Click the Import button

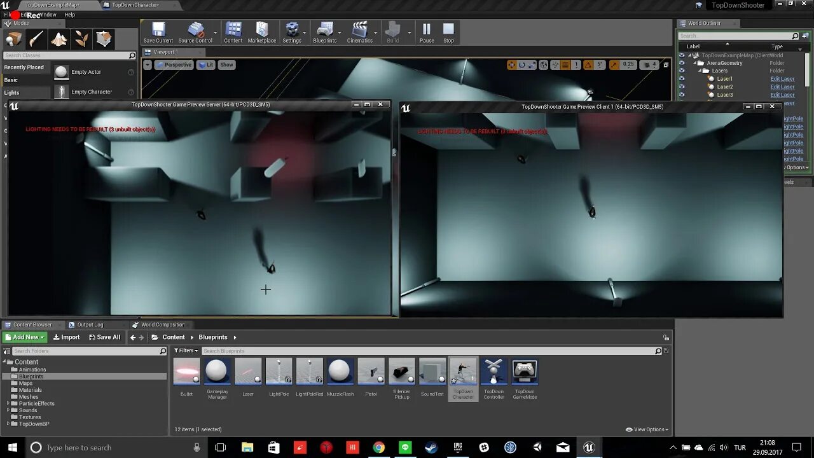(x=67, y=337)
